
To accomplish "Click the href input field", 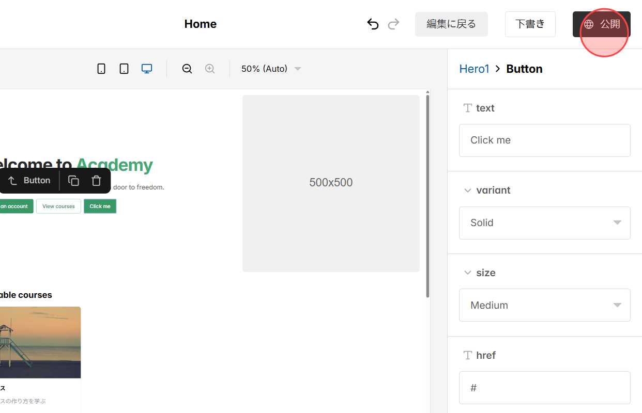I will point(544,388).
